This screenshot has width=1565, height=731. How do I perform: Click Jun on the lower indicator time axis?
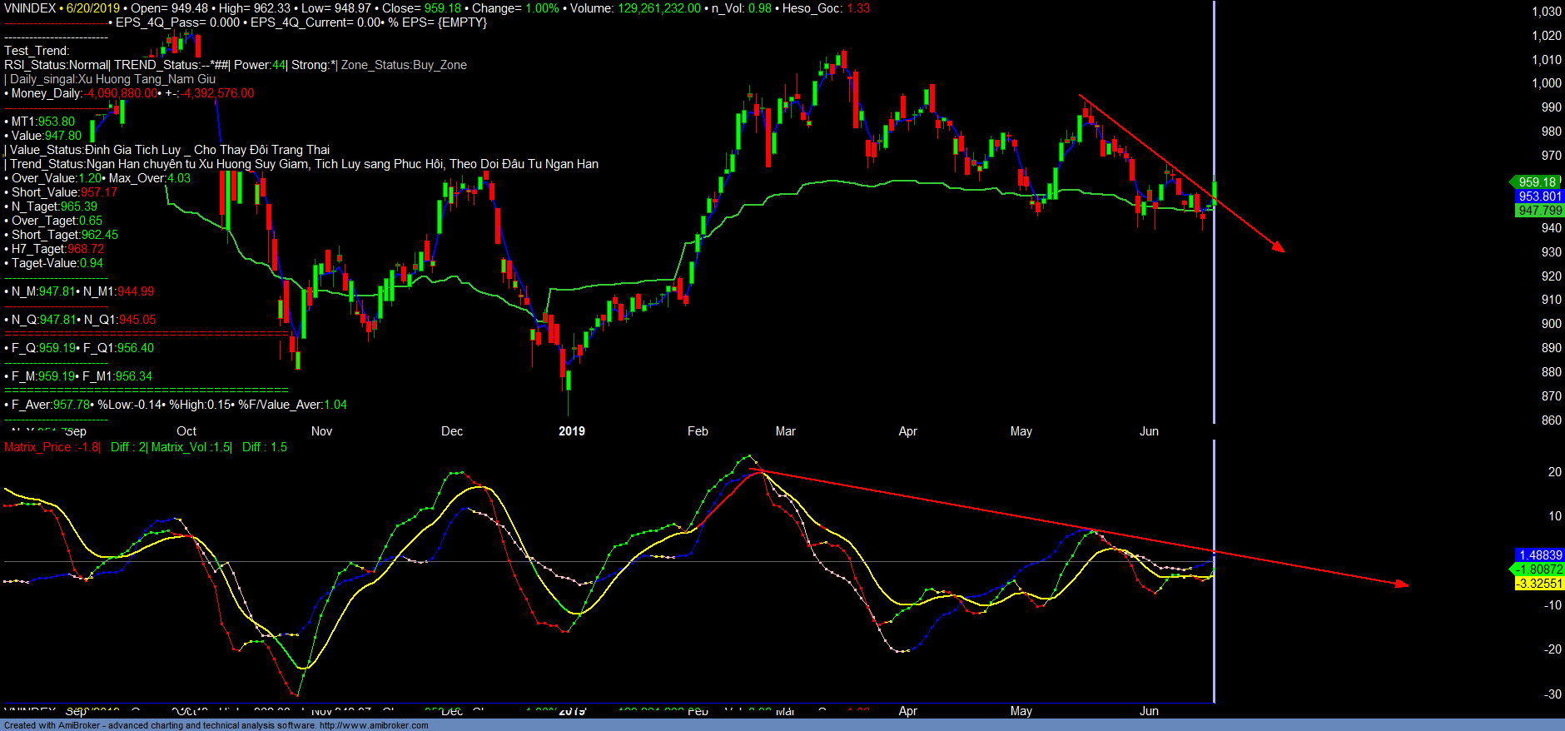point(1149,711)
